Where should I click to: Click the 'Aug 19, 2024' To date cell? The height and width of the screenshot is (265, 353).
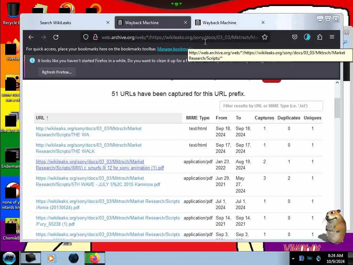coord(243,165)
